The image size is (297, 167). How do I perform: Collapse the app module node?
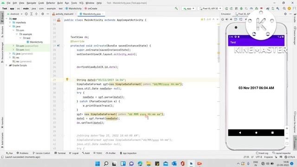click(6, 19)
